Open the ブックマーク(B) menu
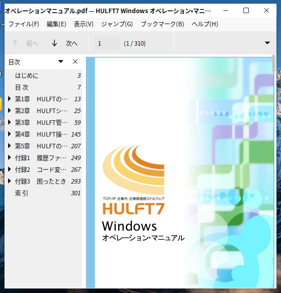 pos(162,24)
